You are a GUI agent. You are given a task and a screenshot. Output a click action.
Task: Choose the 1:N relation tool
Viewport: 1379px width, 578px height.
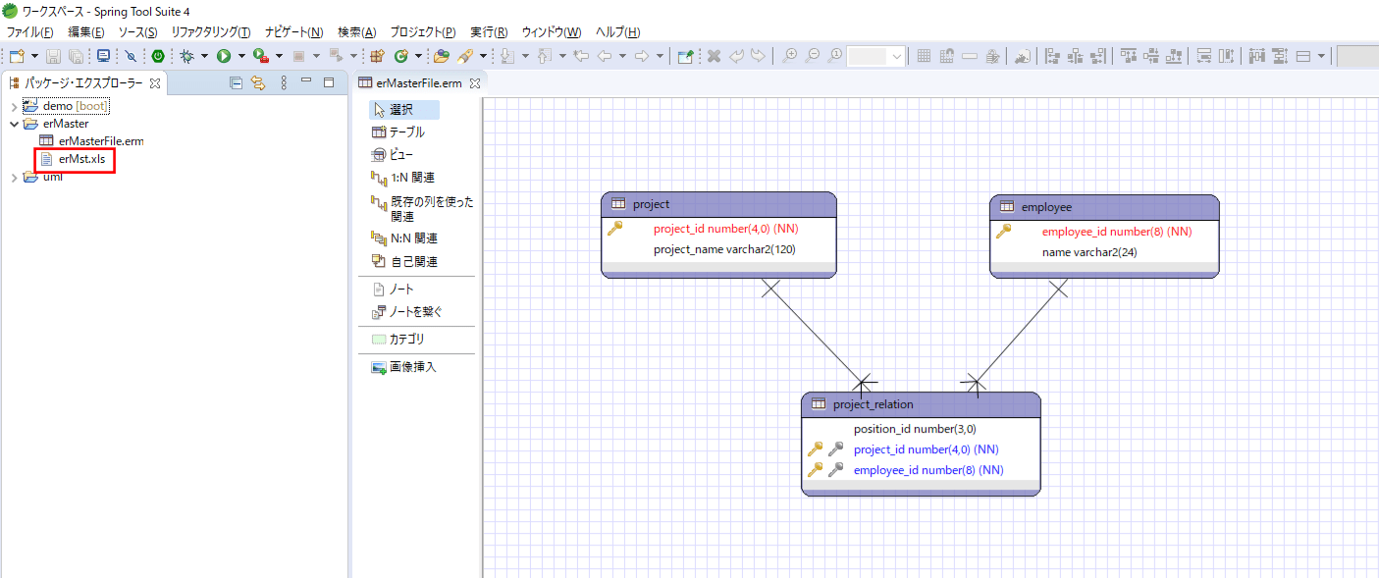pos(402,178)
